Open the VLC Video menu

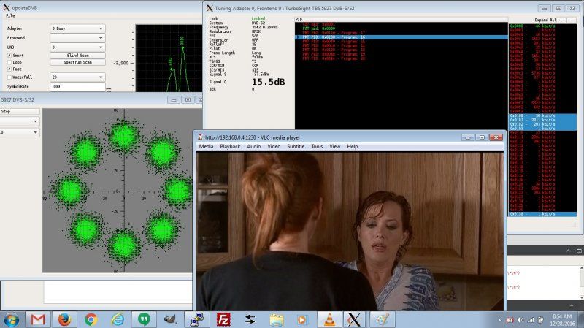click(x=274, y=147)
